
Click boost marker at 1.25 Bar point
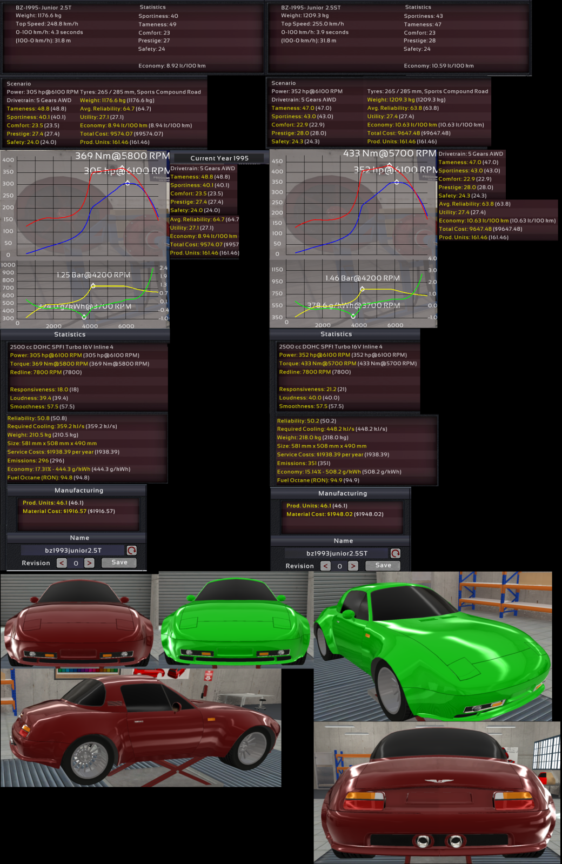click(x=93, y=286)
